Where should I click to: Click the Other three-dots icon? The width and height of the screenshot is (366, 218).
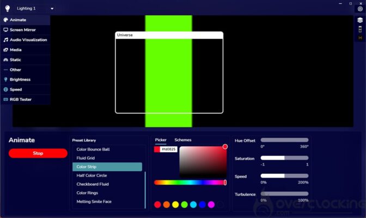tap(5, 70)
